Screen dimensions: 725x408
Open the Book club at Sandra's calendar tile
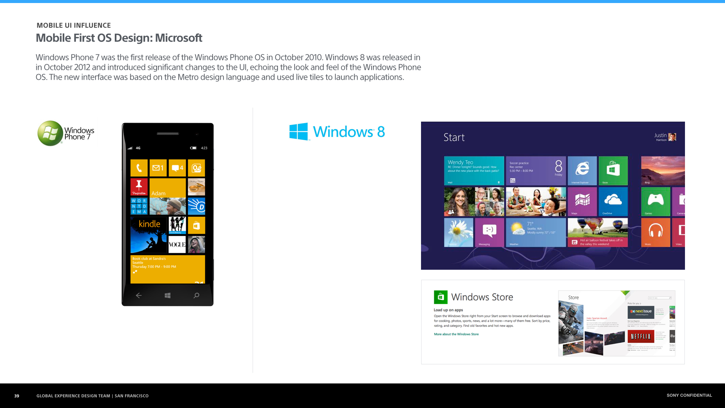point(168,269)
